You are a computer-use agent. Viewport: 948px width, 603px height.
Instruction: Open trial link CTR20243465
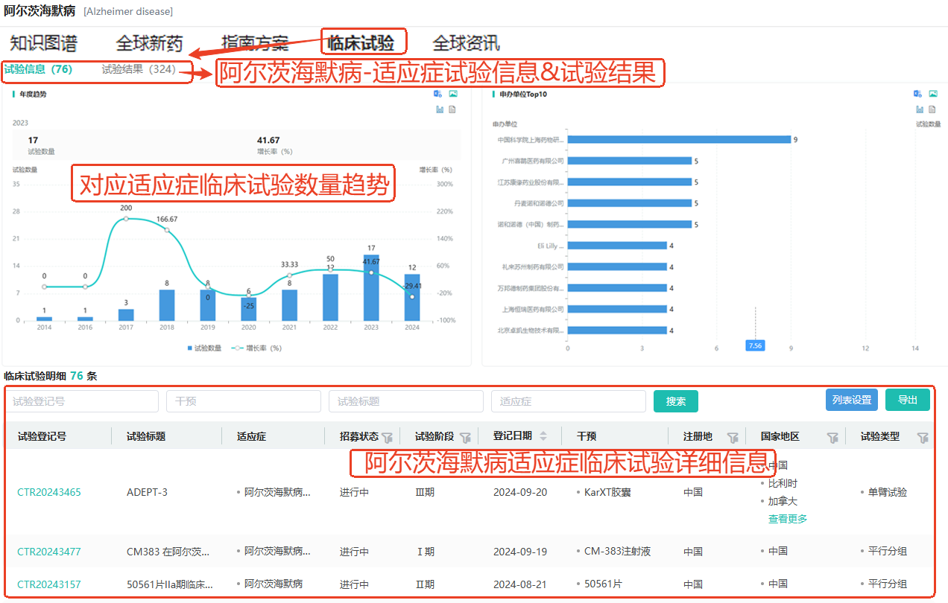(x=49, y=492)
